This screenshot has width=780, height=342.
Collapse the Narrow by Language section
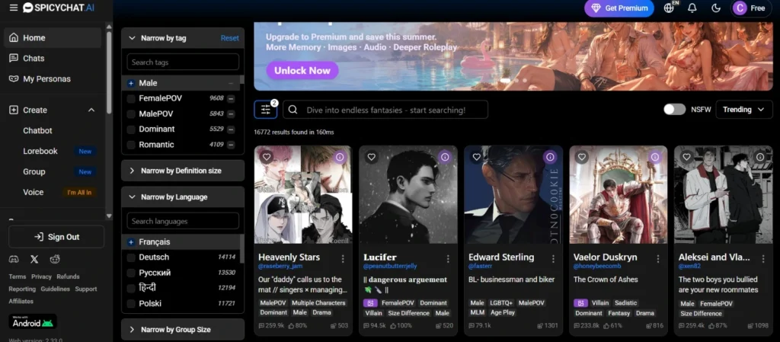point(133,197)
